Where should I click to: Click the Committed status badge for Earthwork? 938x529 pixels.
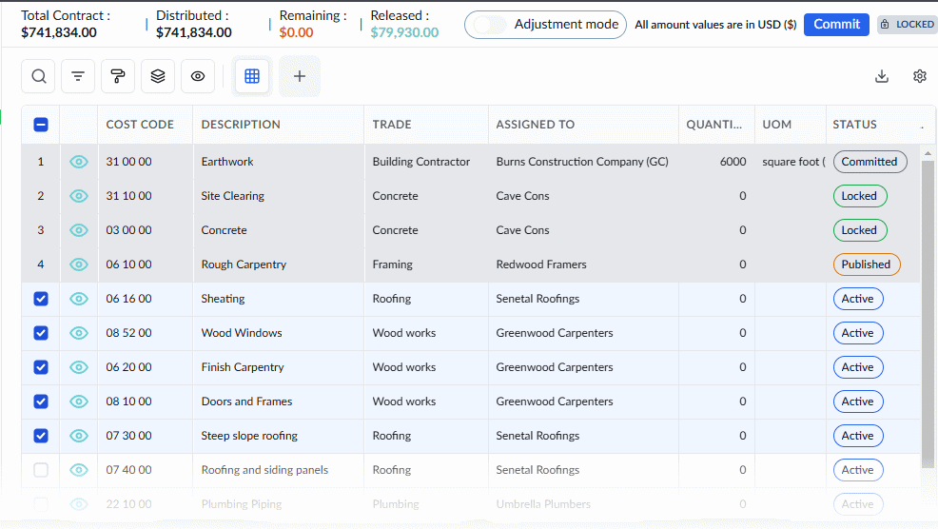870,162
